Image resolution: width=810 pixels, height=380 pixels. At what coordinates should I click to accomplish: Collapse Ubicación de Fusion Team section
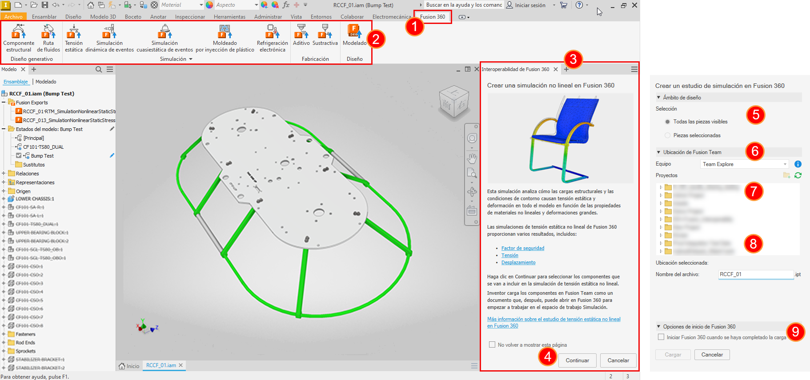[x=658, y=152]
